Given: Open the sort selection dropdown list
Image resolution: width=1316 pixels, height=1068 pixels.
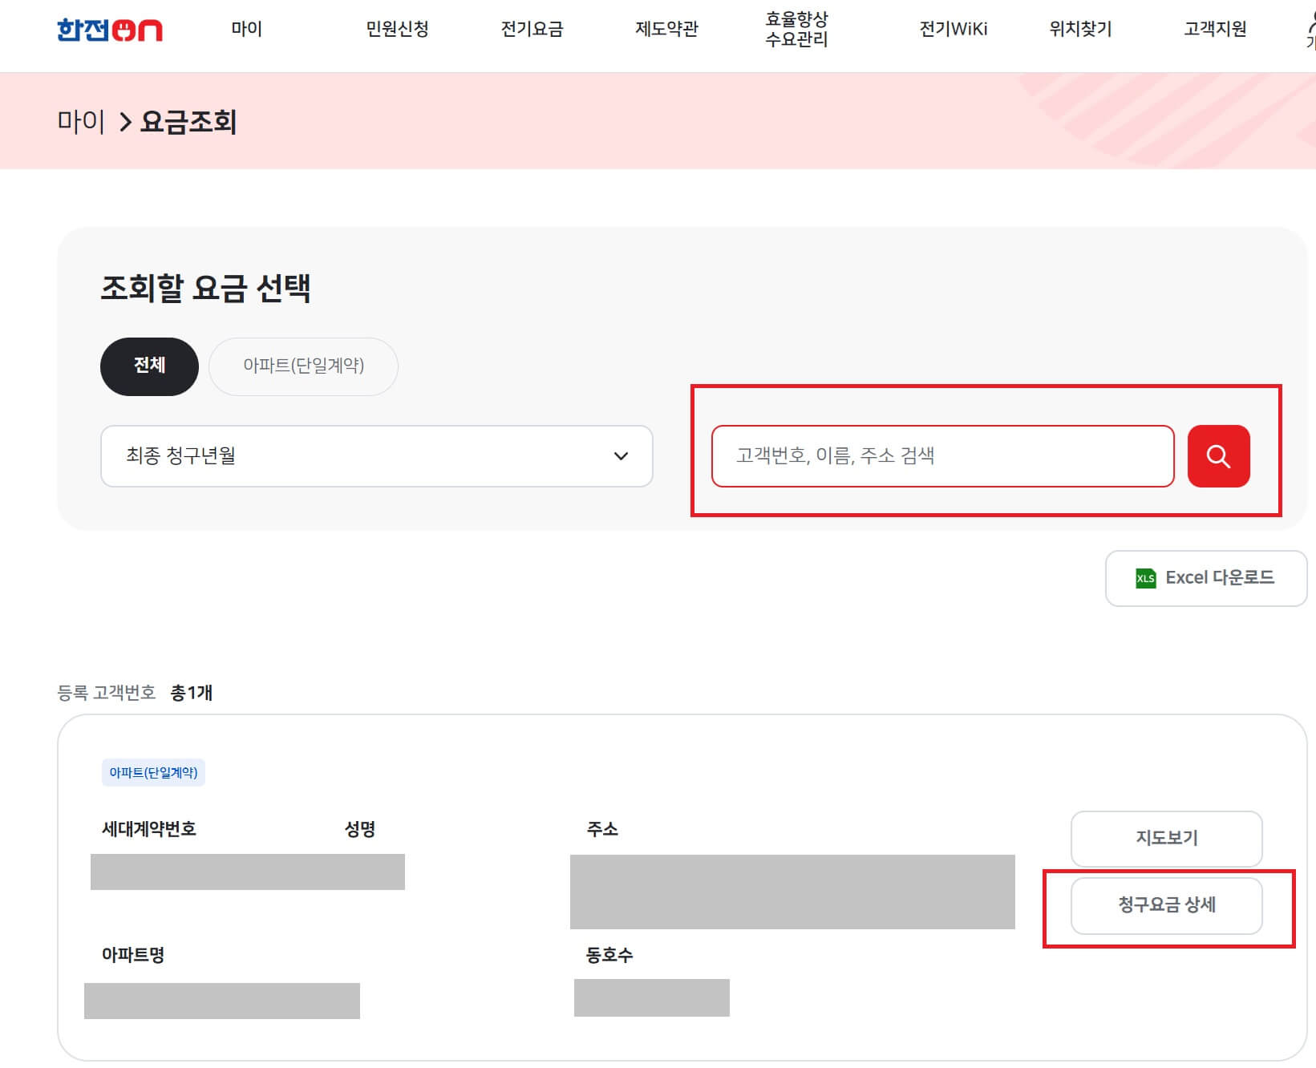Looking at the screenshot, I should pyautogui.click(x=377, y=456).
